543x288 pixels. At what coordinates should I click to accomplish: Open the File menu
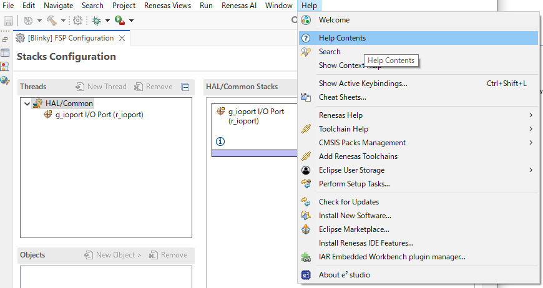click(8, 6)
